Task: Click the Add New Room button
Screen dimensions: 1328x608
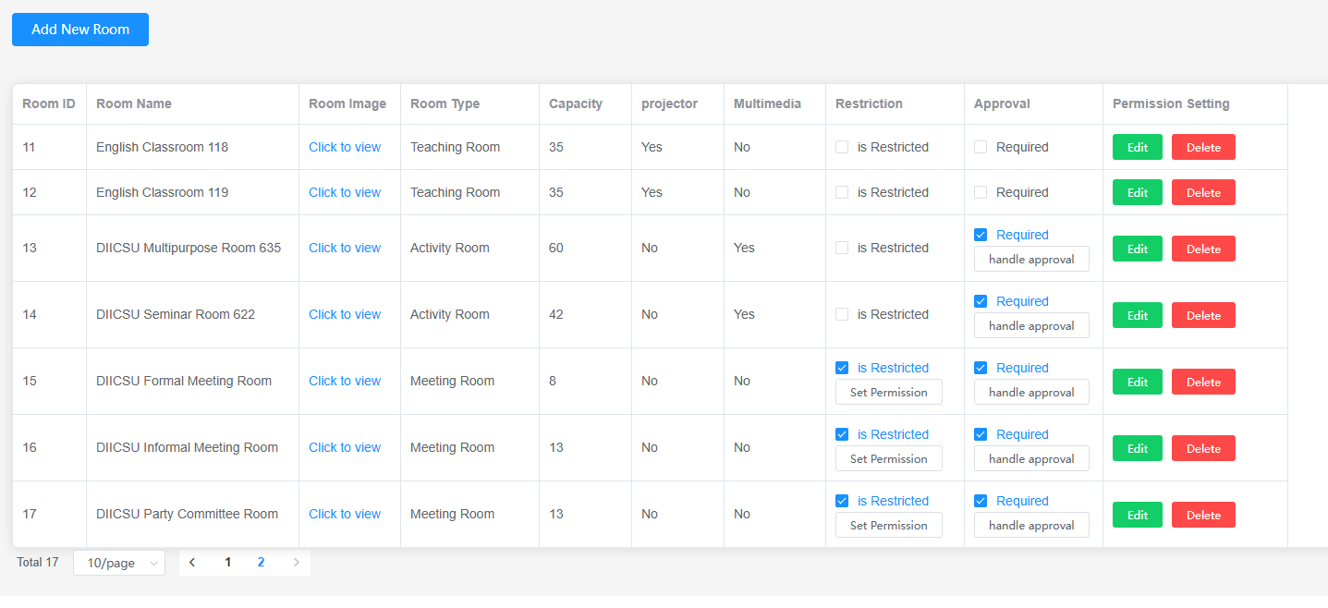Action: 80,30
